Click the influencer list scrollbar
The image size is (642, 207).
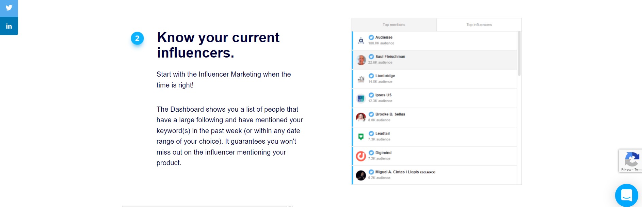point(519,53)
